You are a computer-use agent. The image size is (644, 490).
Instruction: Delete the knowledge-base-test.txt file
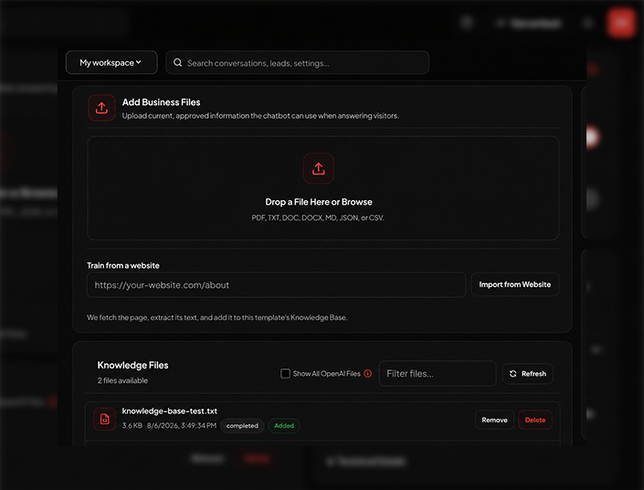point(535,420)
